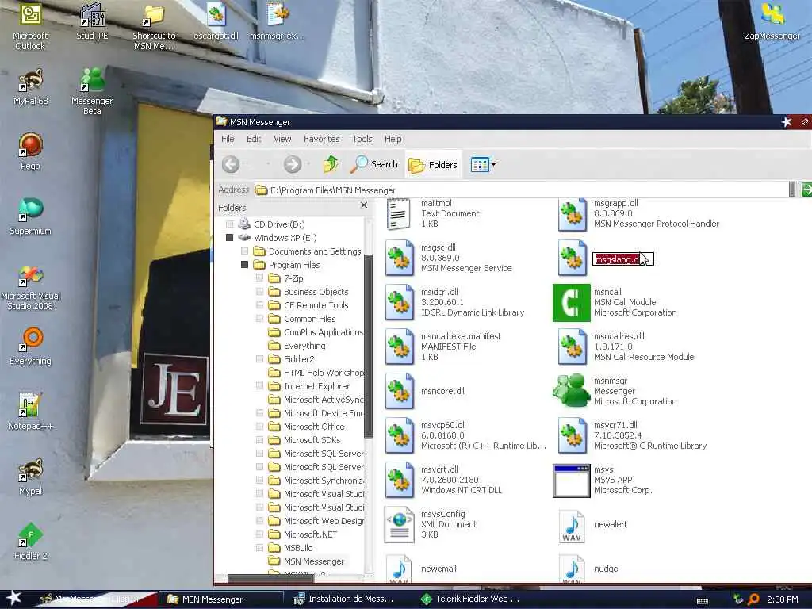The image size is (812, 609).
Task: Go up one folder level
Action: (x=331, y=165)
